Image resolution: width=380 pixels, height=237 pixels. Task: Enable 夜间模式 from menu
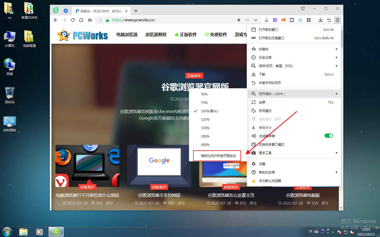[294, 111]
